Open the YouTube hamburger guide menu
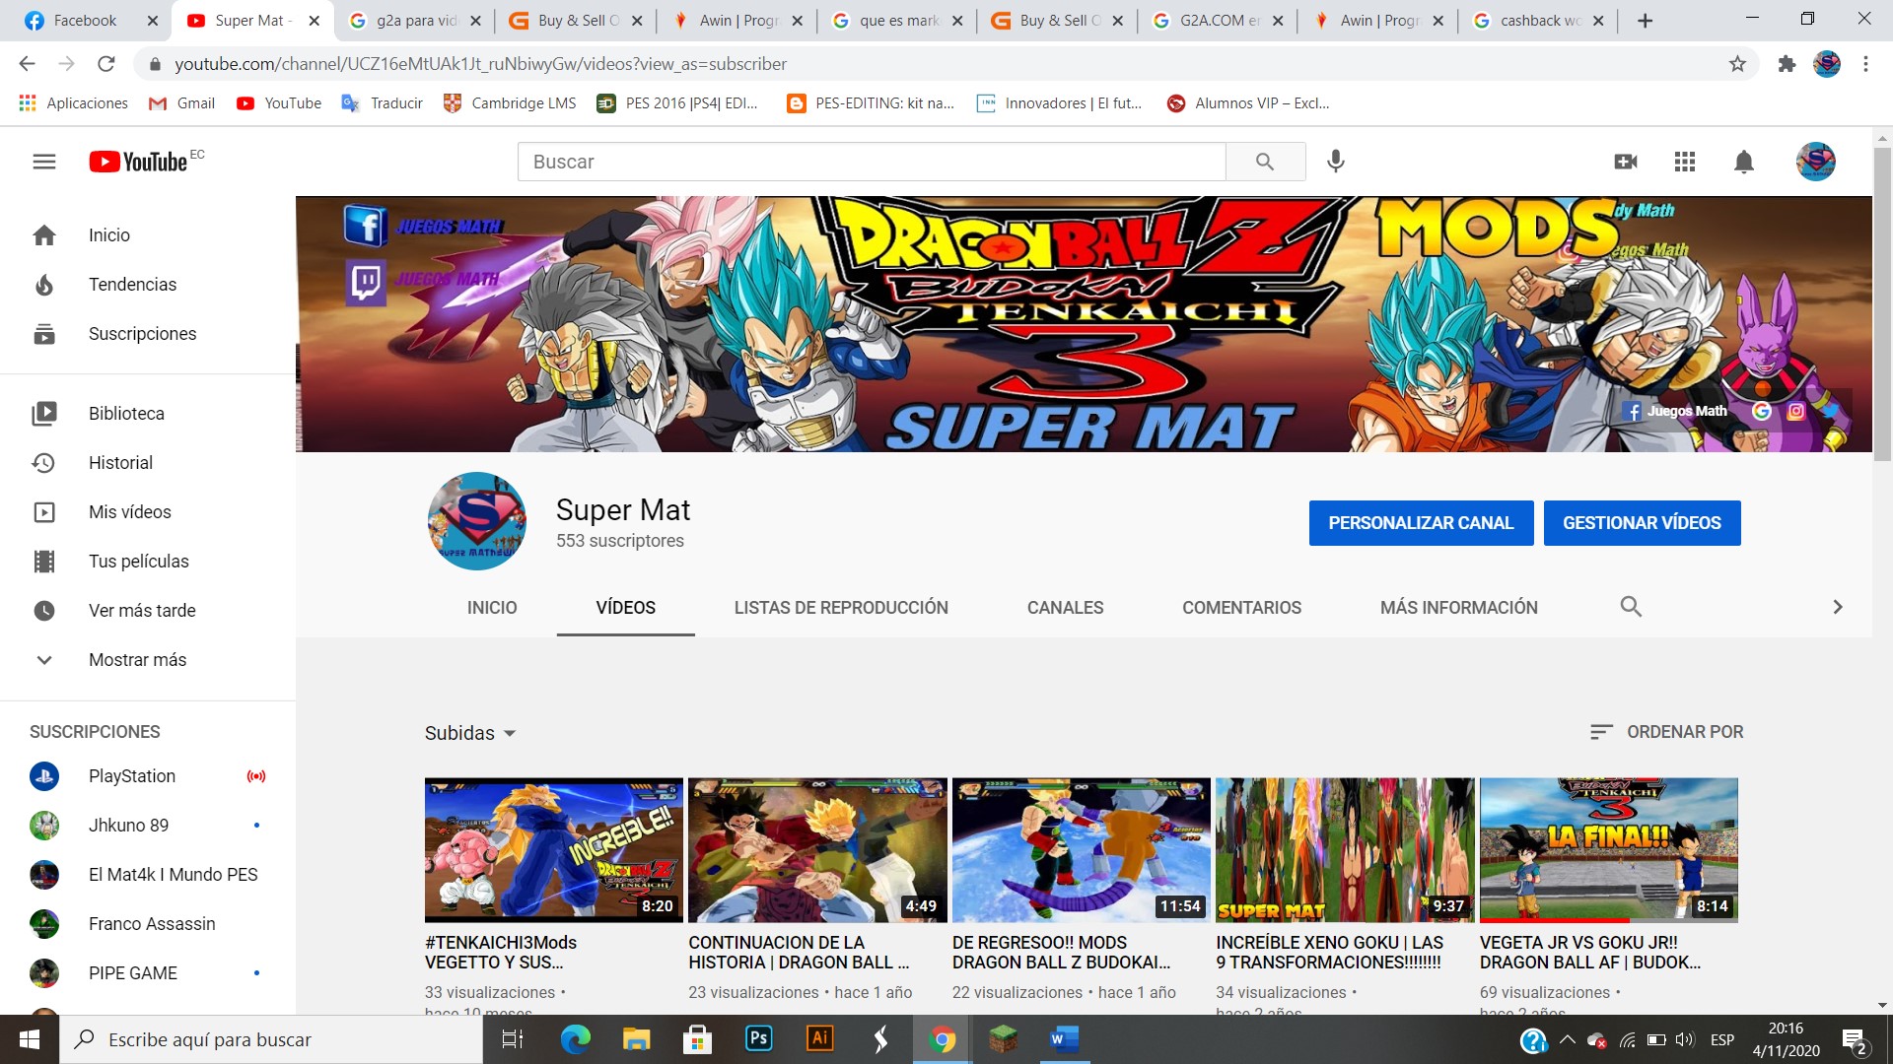The width and height of the screenshot is (1893, 1064). [44, 162]
